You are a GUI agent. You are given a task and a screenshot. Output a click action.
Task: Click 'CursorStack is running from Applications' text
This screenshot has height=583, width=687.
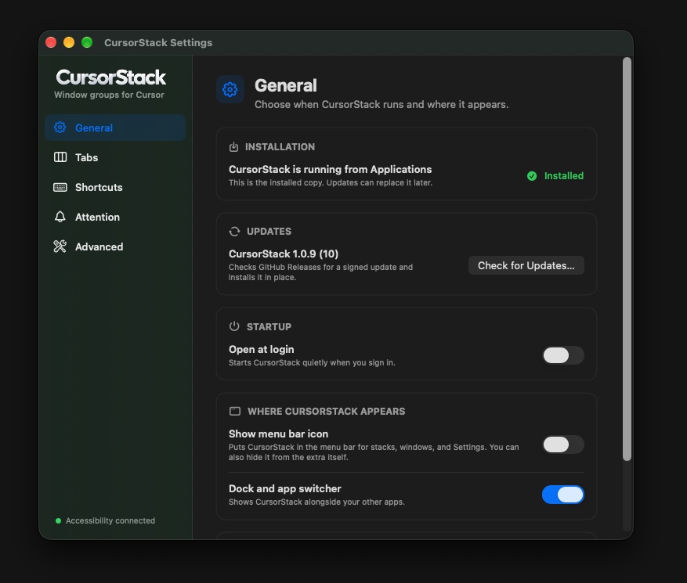pos(331,169)
